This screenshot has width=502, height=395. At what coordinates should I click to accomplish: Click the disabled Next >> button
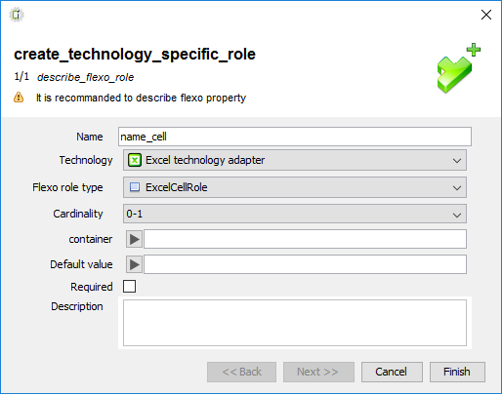coord(318,372)
